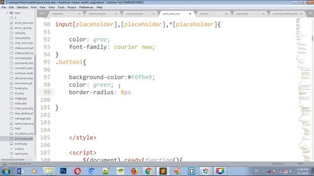
Task: Open arrow_up.png in sidebar
Action: click(x=23, y=28)
